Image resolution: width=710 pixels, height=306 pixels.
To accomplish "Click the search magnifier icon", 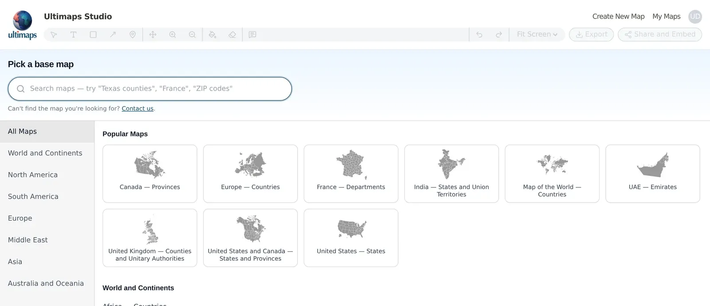I will (x=20, y=89).
